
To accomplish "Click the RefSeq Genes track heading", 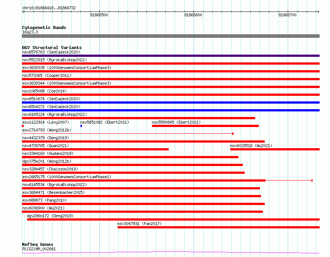I will tap(37, 244).
